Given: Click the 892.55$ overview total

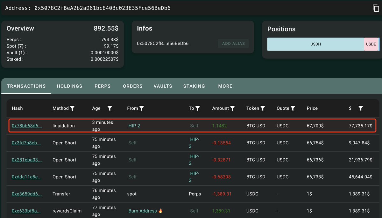Looking at the screenshot, I should coord(106,28).
